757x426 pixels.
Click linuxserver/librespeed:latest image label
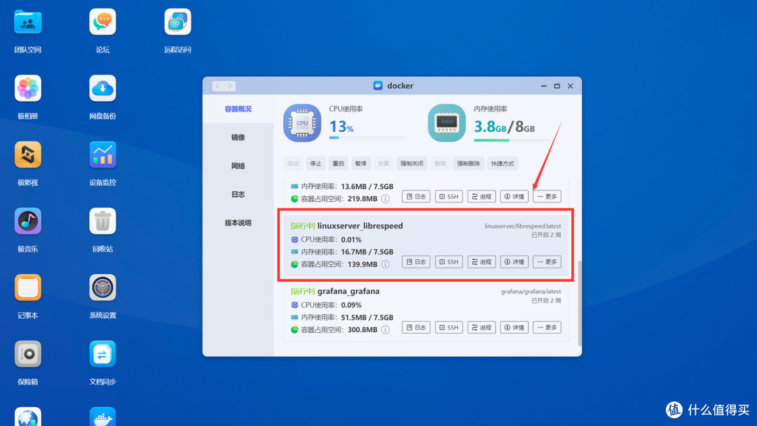point(522,226)
